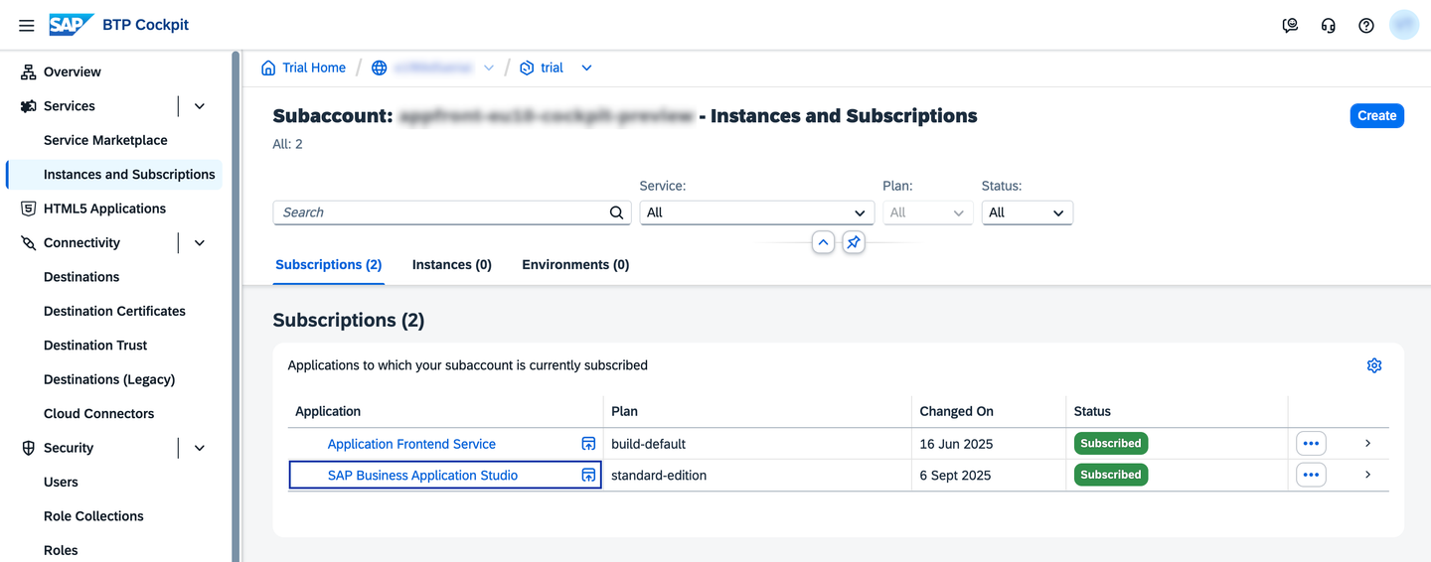Go to Application Frontend Service launch icon

tap(588, 444)
